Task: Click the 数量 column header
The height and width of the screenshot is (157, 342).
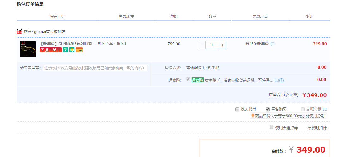Action: pos(212,16)
